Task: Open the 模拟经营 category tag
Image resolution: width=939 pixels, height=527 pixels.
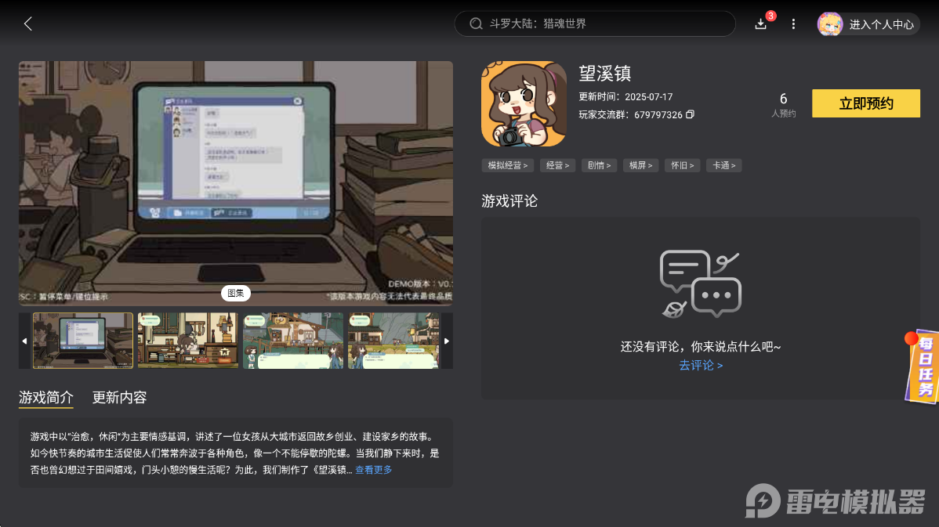Action: coord(506,165)
